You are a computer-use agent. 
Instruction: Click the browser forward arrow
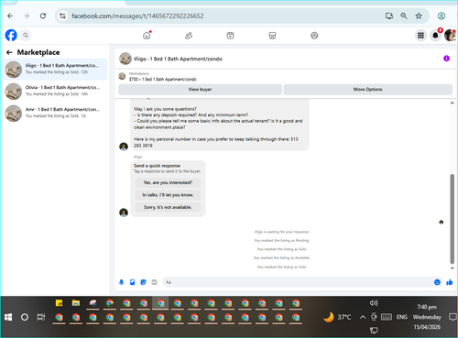(27, 16)
